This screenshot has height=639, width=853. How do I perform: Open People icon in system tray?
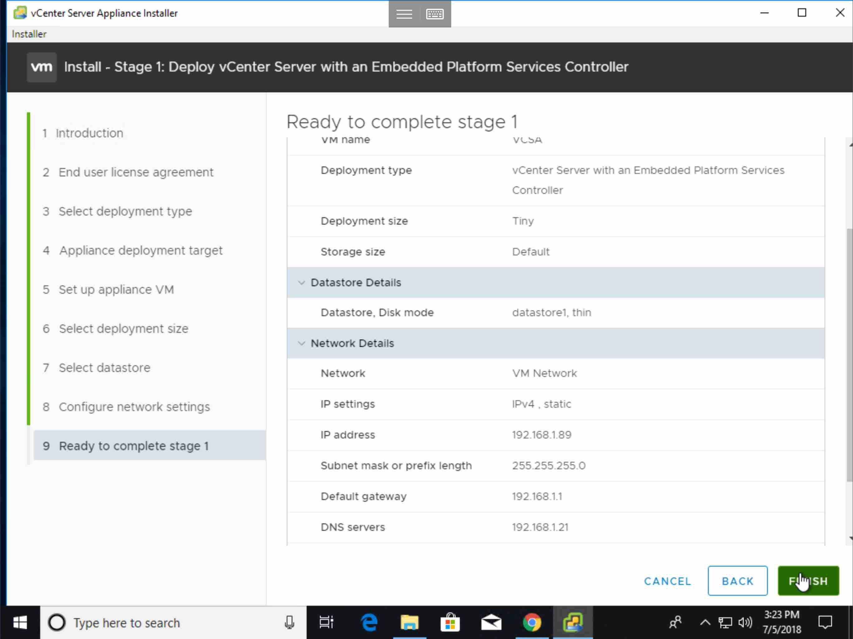[x=675, y=622]
